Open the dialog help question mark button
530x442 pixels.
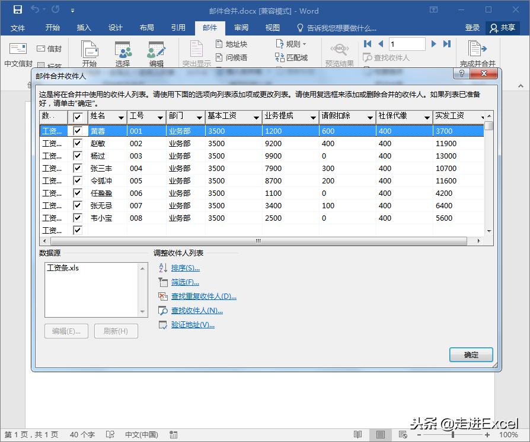pyautogui.click(x=461, y=73)
